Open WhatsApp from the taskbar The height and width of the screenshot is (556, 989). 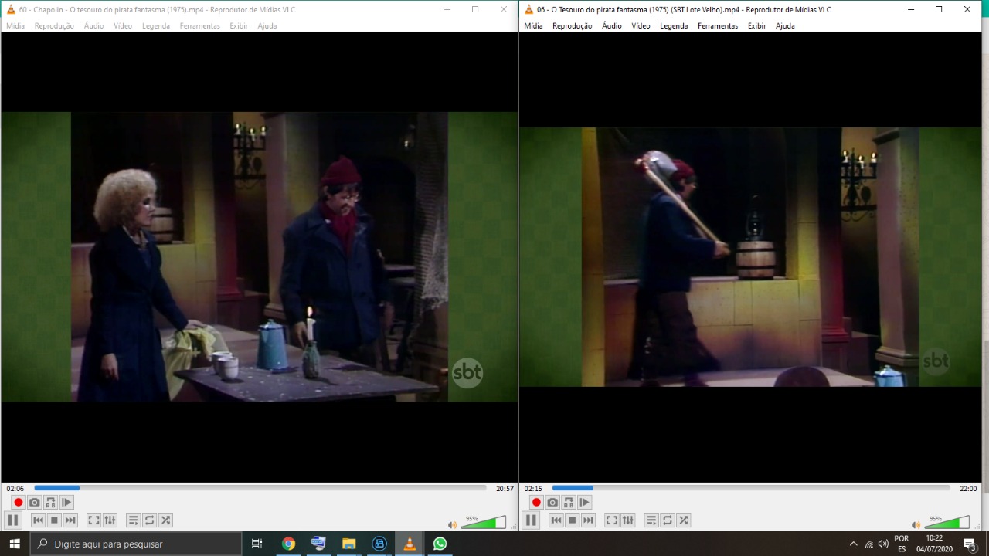[x=440, y=544]
